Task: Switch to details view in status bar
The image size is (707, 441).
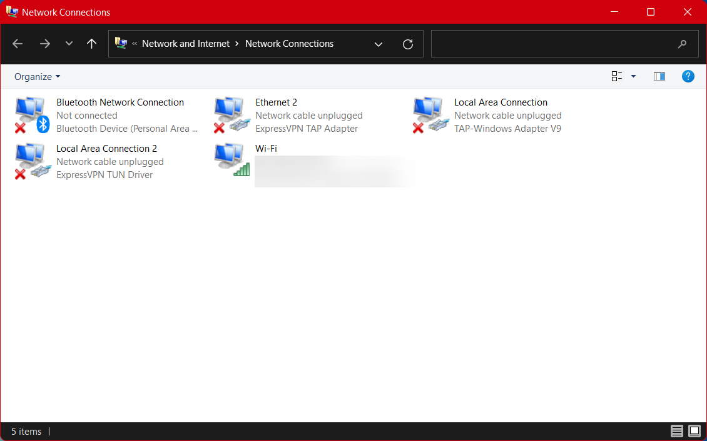Action: [x=677, y=431]
